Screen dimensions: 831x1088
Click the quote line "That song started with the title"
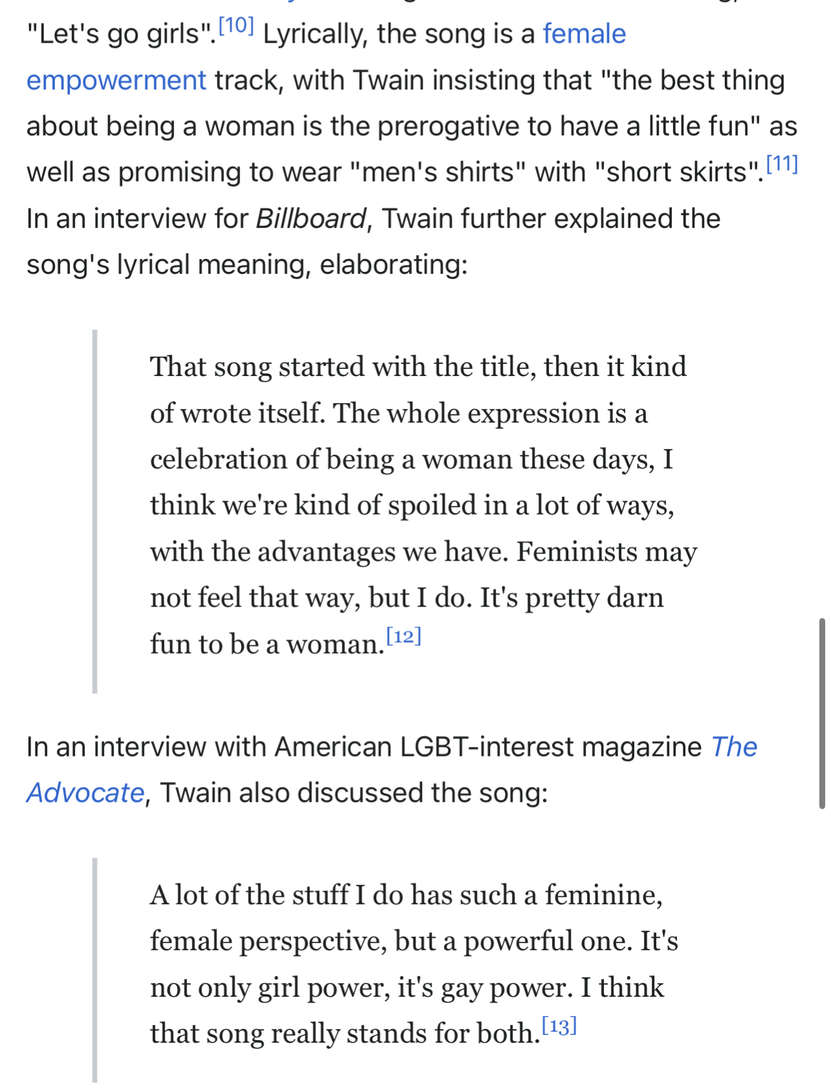(x=417, y=367)
